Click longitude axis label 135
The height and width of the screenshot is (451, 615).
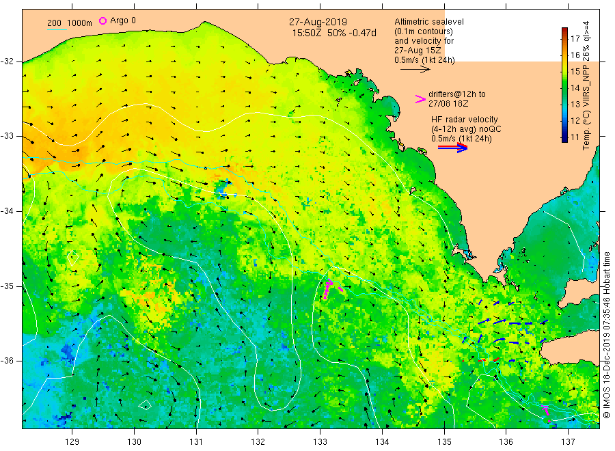[x=444, y=442]
